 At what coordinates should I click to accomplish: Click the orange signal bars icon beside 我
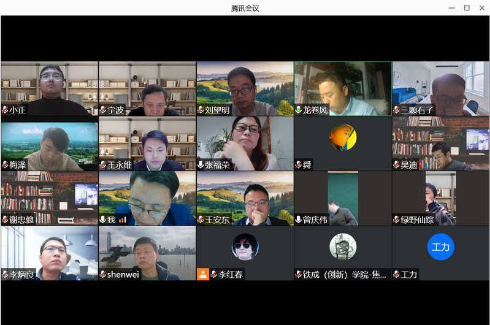point(122,220)
